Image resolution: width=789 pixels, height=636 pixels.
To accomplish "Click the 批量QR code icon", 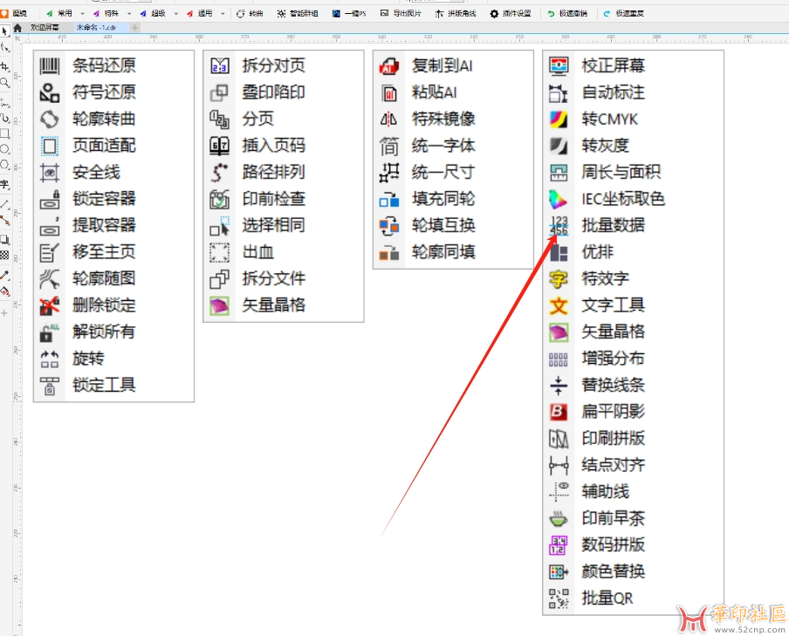I will [559, 598].
